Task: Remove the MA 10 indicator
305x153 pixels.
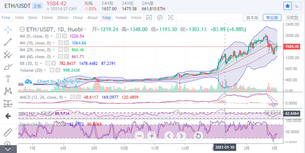Action: [66, 43]
